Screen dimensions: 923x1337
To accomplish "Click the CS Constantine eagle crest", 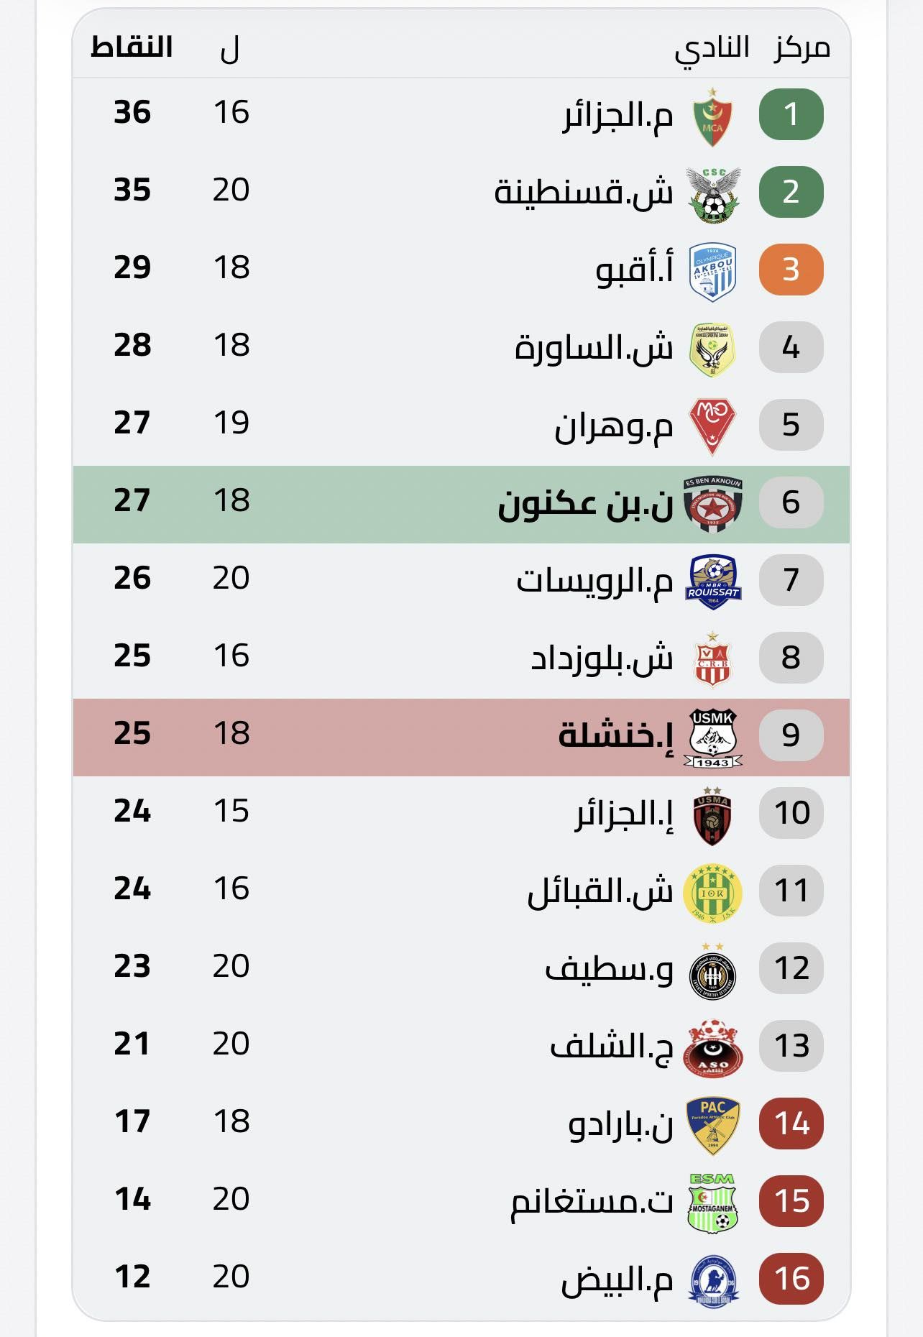I will pyautogui.click(x=712, y=194).
